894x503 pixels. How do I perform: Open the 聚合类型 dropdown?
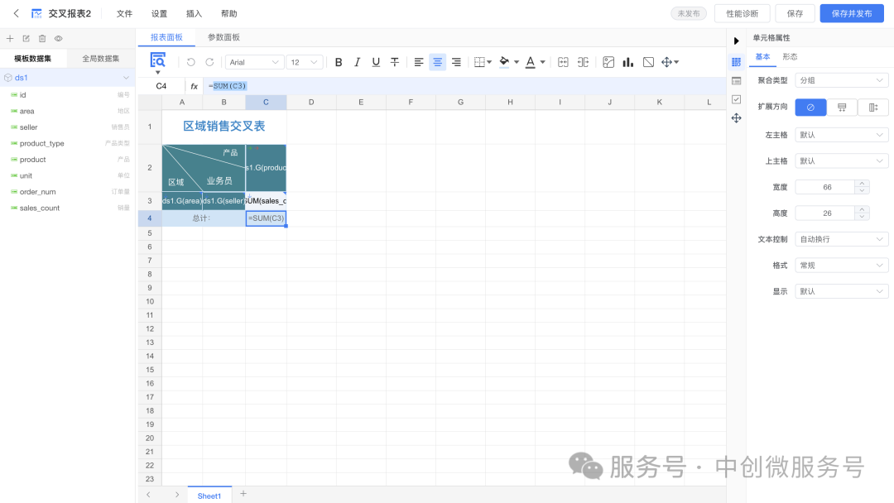pyautogui.click(x=842, y=80)
